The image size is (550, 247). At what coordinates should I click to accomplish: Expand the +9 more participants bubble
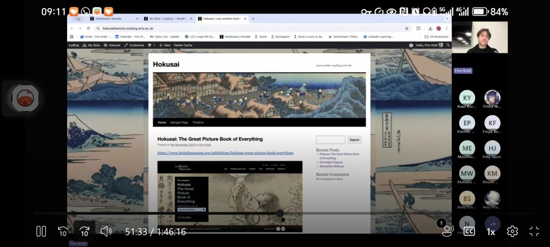pyautogui.click(x=492, y=223)
